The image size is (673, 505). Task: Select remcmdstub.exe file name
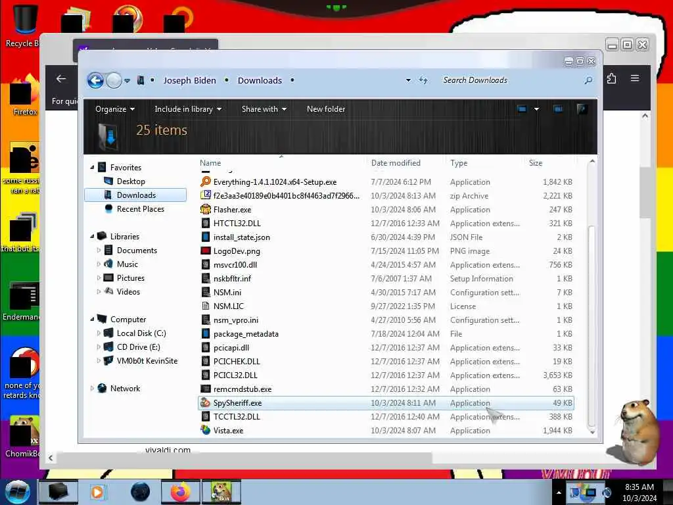click(x=243, y=389)
